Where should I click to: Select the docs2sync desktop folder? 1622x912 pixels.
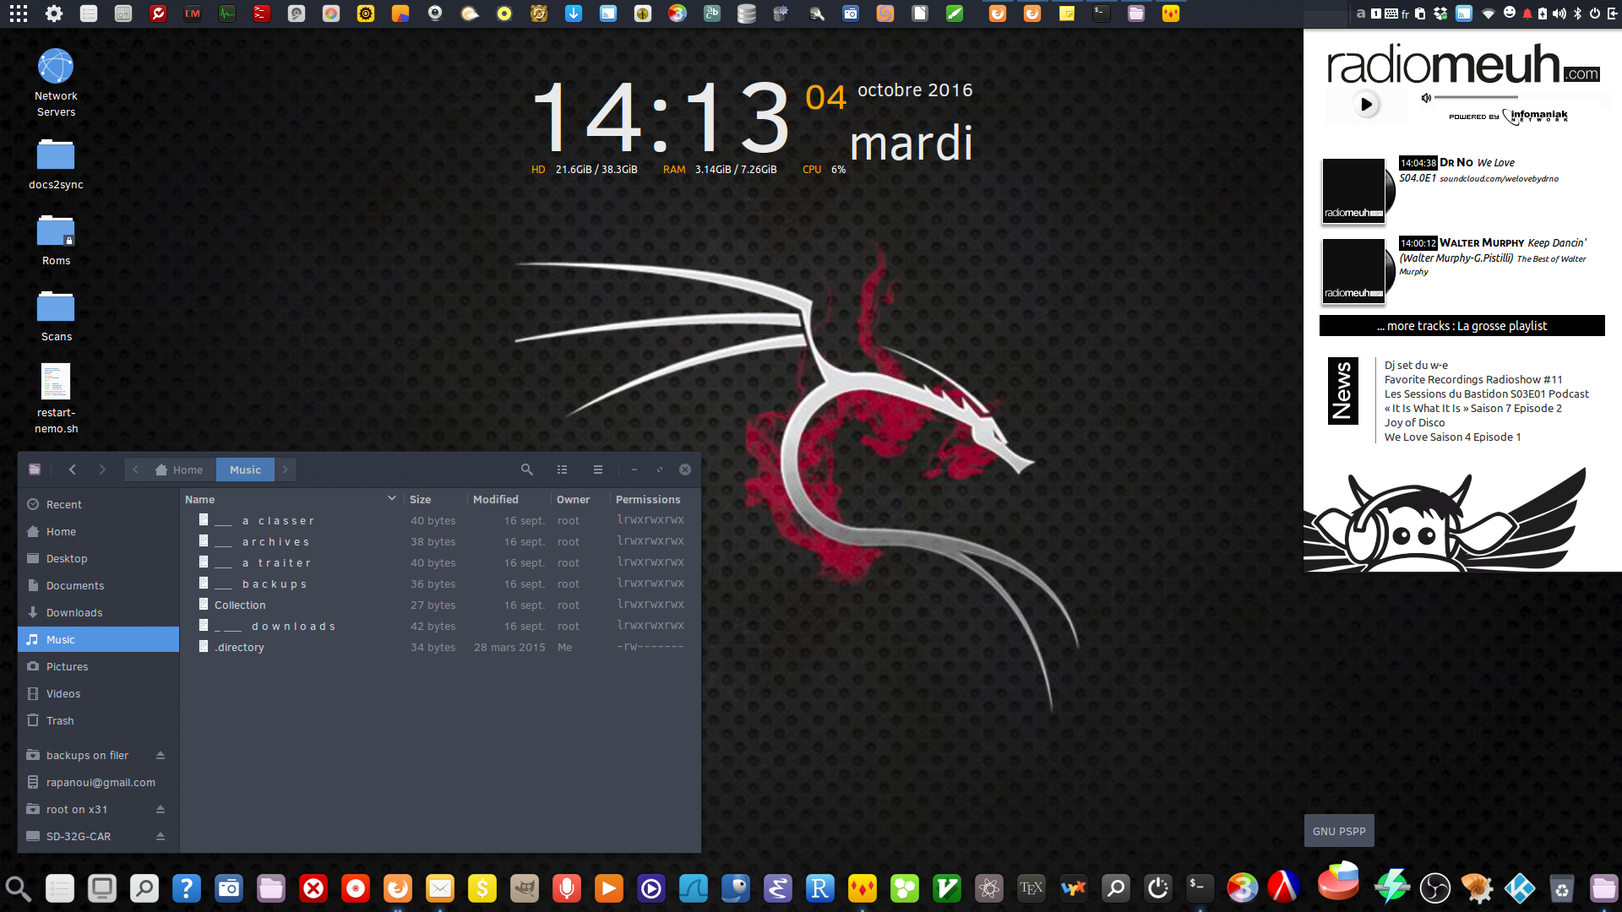pos(56,164)
